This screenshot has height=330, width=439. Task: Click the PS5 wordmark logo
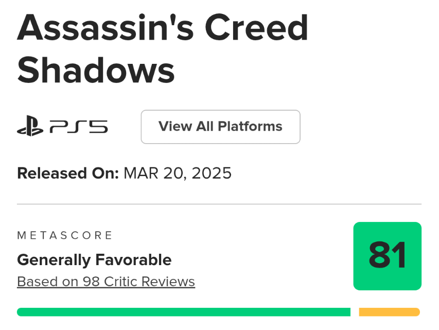[x=79, y=127]
